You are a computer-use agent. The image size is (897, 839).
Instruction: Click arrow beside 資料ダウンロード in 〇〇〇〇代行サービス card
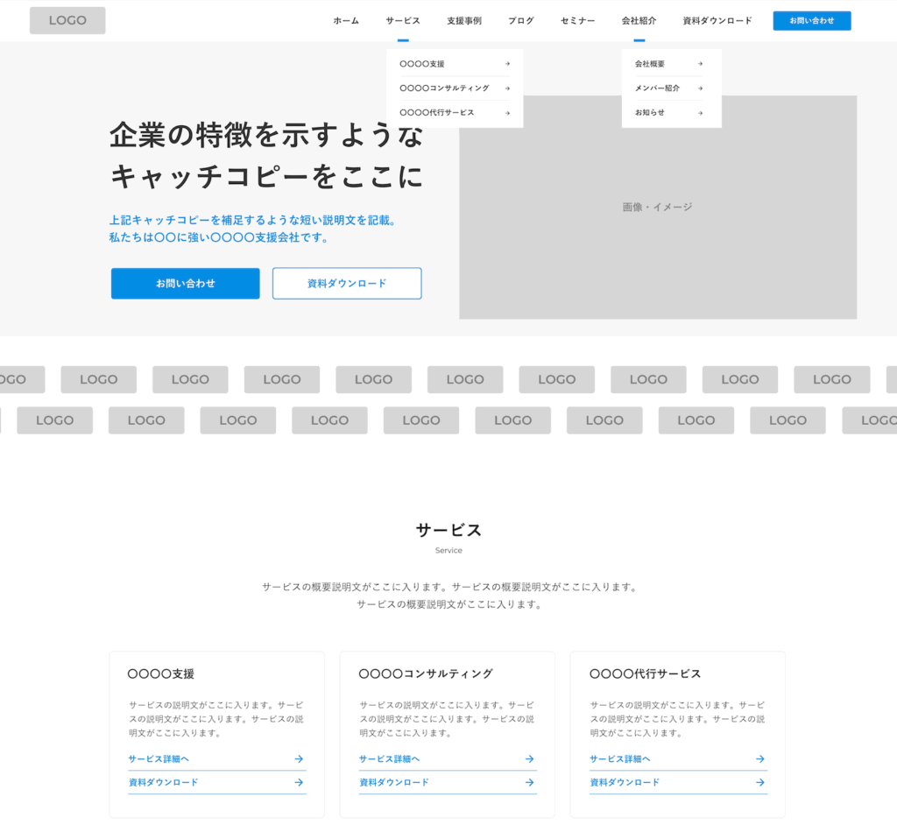(759, 782)
